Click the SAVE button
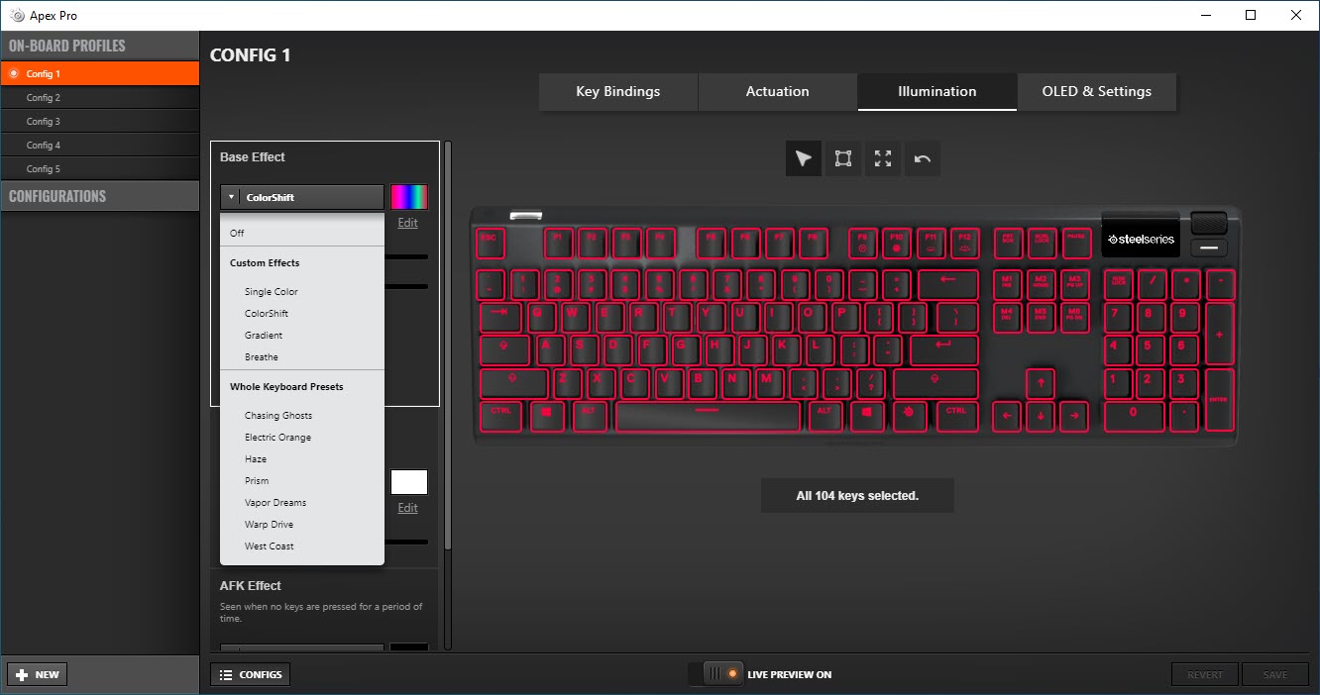The height and width of the screenshot is (695, 1320). 1275,674
